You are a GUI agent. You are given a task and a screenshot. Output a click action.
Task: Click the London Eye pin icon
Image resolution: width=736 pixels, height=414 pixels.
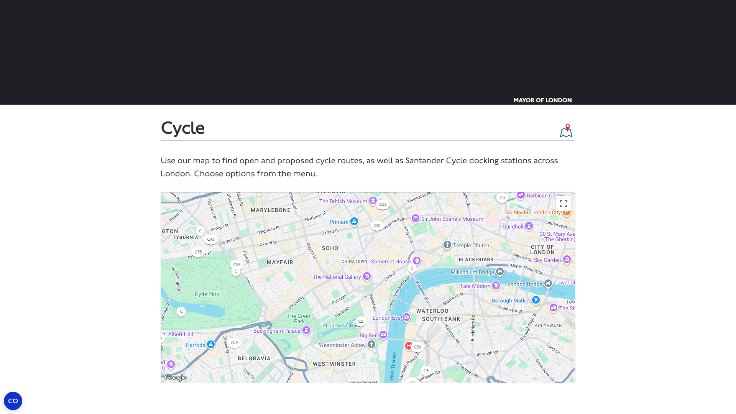coord(406,317)
